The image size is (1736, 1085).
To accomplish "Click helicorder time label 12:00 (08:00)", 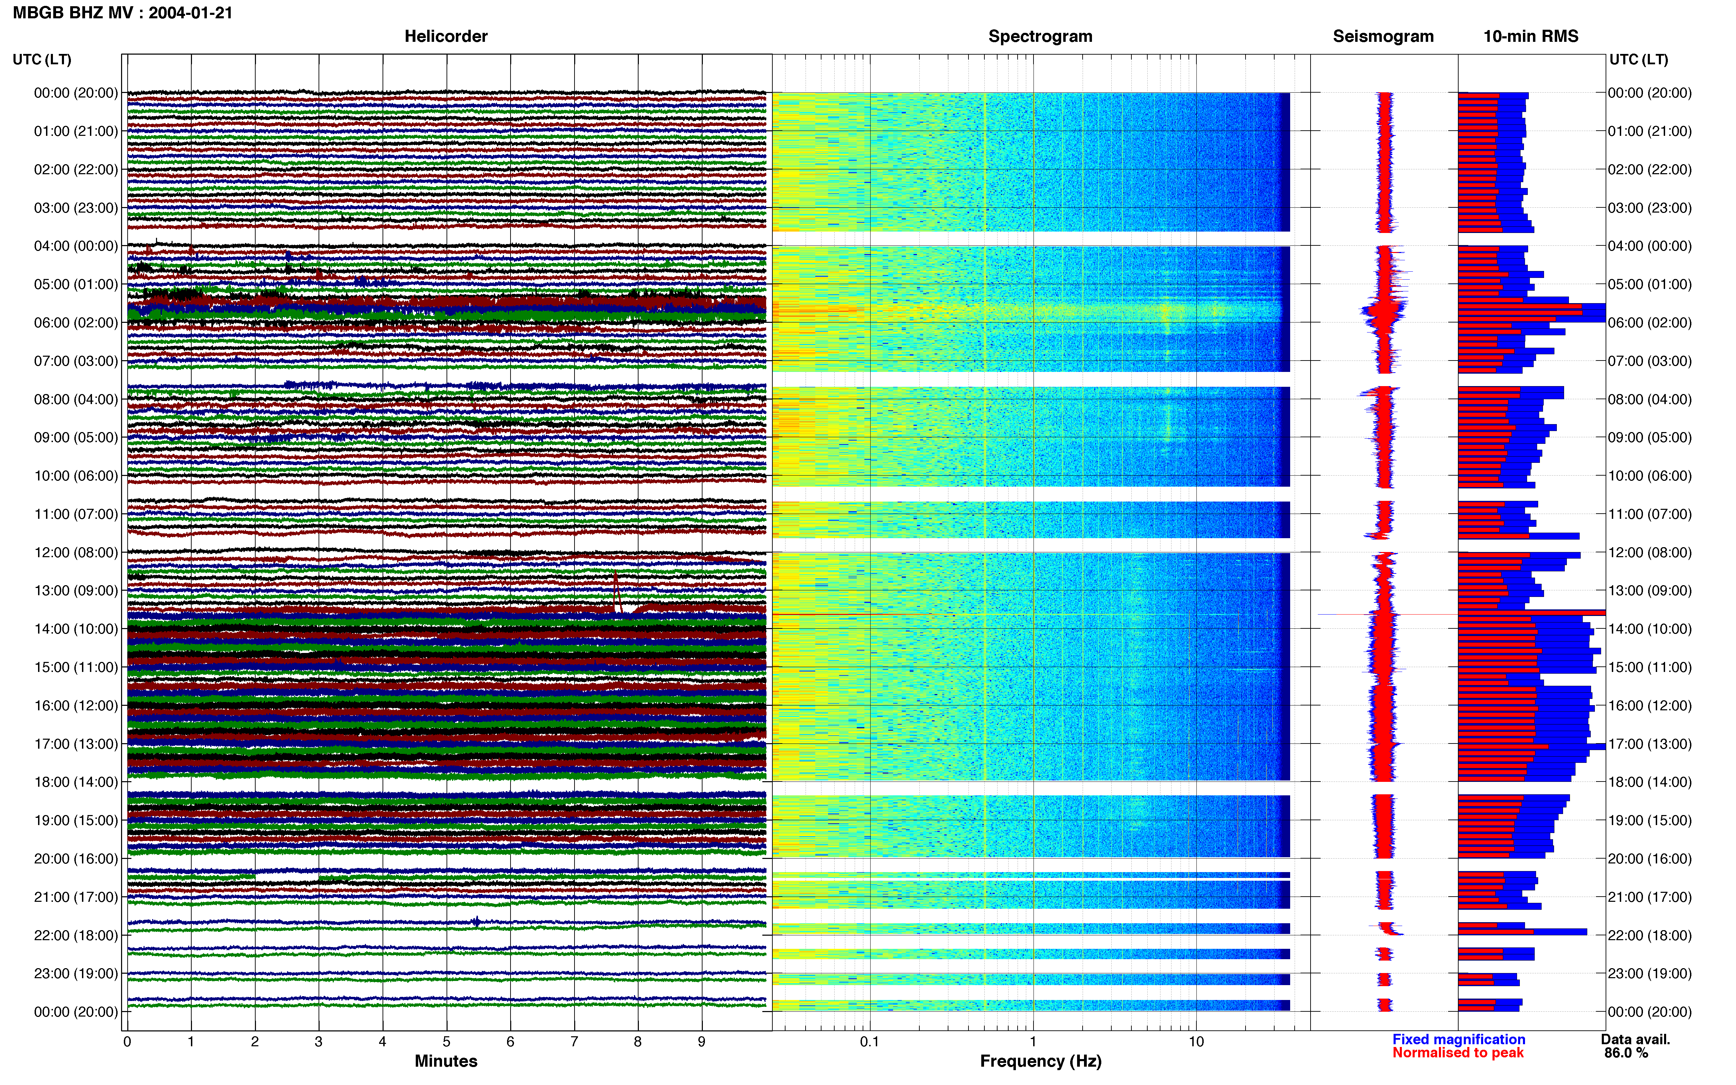I will point(76,553).
